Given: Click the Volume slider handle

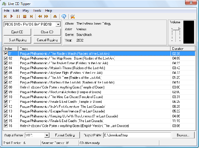Looking at the screenshot, I should [x=176, y=29].
